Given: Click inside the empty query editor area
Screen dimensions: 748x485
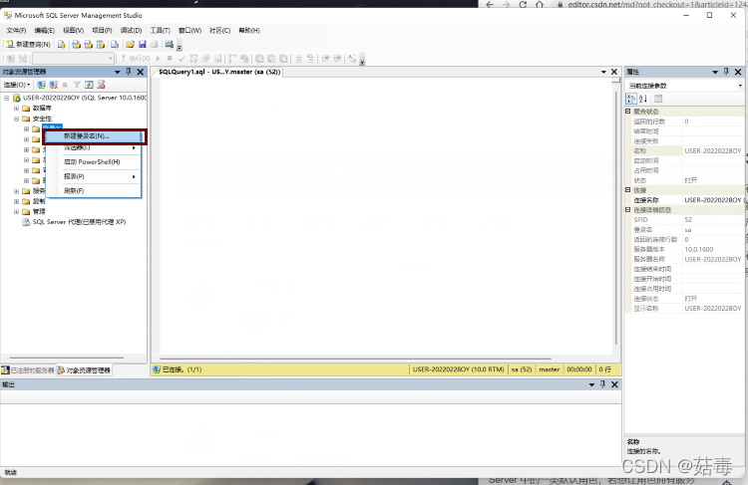Looking at the screenshot, I should click(x=385, y=215).
